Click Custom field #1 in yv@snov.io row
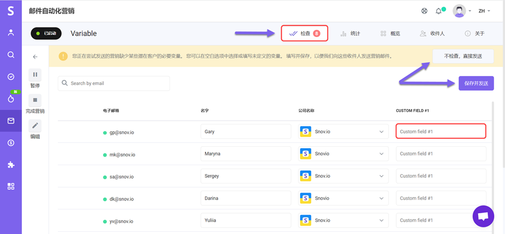Image resolution: width=505 pixels, height=234 pixels. (x=441, y=220)
